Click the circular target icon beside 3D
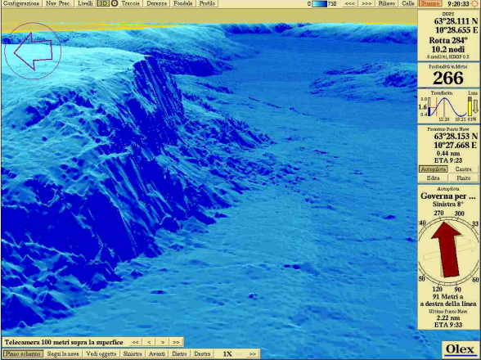Screen dimensions: 481x360 click(115, 4)
